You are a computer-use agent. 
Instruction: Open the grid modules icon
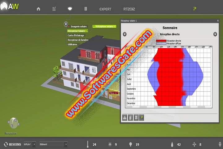[54, 9]
